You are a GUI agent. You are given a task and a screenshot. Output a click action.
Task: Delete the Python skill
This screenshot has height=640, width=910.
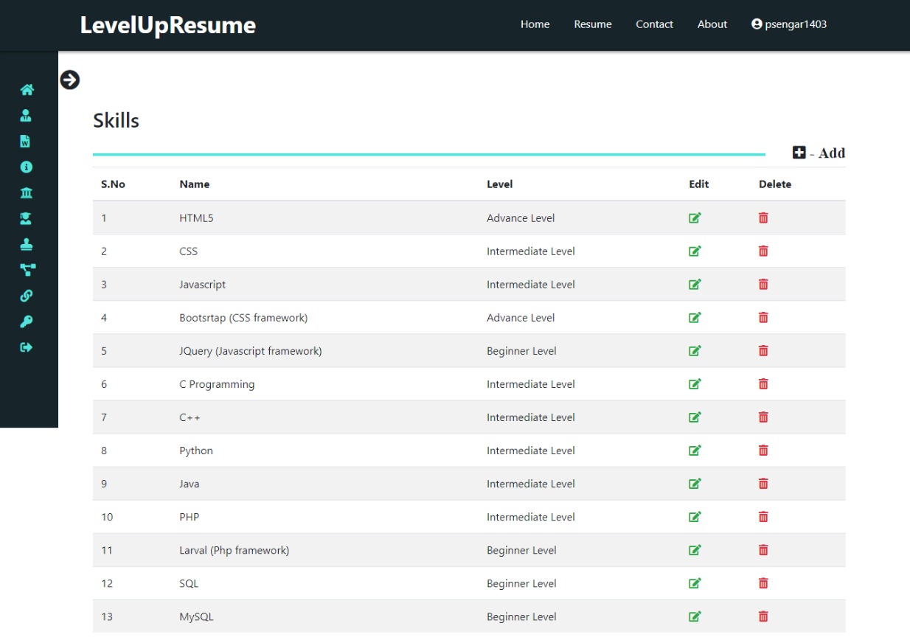point(763,450)
